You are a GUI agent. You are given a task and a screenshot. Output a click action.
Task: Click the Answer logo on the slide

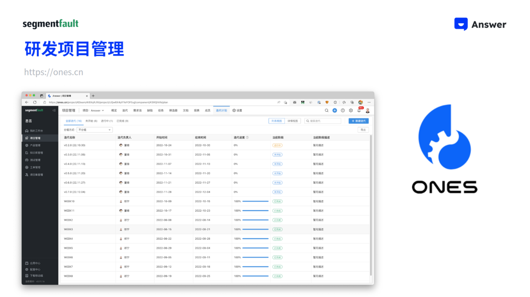pos(480,24)
